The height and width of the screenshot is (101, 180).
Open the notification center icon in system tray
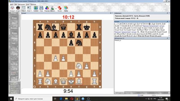point(167,99)
